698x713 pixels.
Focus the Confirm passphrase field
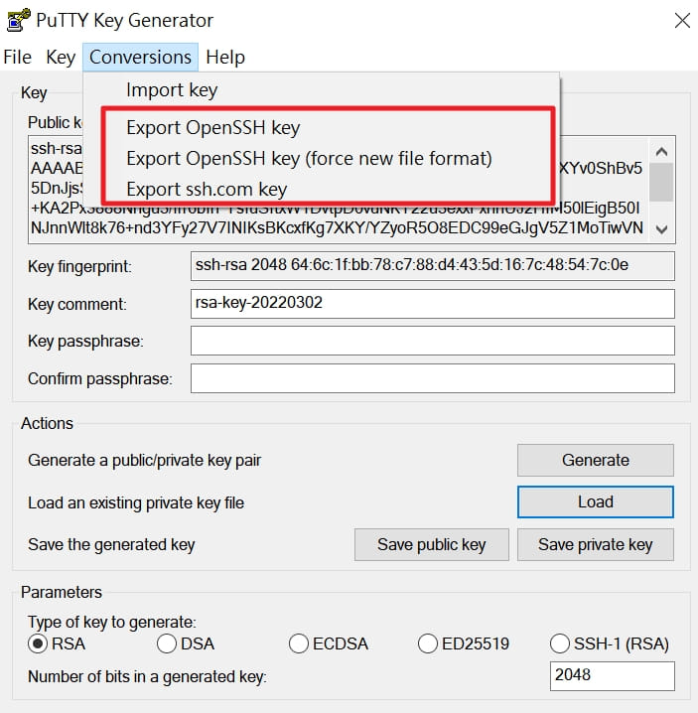click(x=433, y=378)
